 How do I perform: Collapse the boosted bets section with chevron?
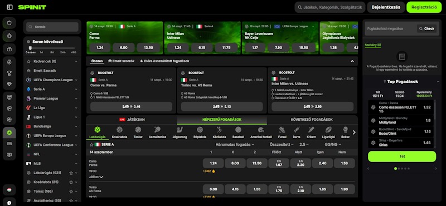pos(352,61)
